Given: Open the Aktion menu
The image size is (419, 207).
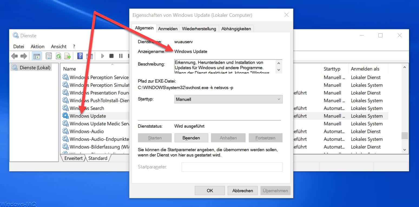Looking at the screenshot, I should click(x=37, y=47).
